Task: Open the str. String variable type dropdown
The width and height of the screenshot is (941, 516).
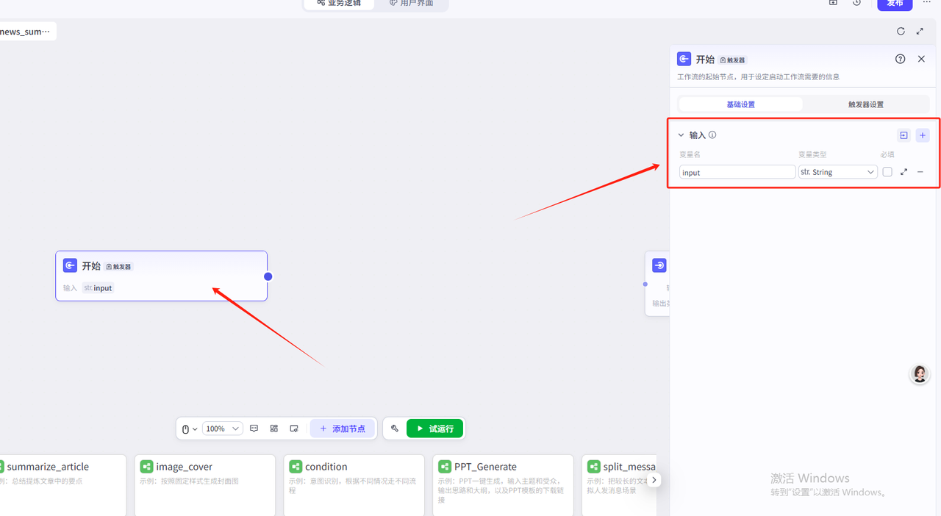Action: (838, 172)
